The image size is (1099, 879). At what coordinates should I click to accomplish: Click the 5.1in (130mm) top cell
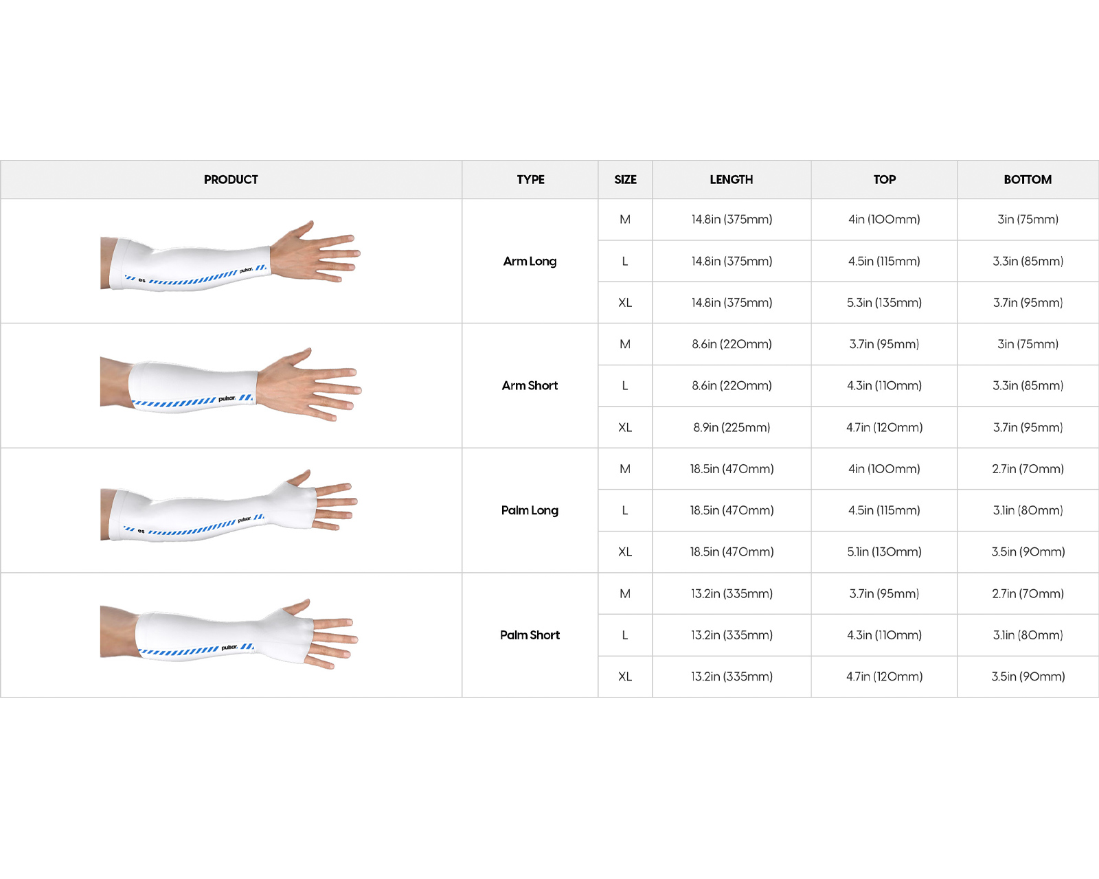(x=884, y=552)
